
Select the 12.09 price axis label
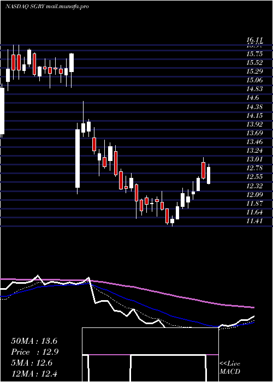[255, 195]
